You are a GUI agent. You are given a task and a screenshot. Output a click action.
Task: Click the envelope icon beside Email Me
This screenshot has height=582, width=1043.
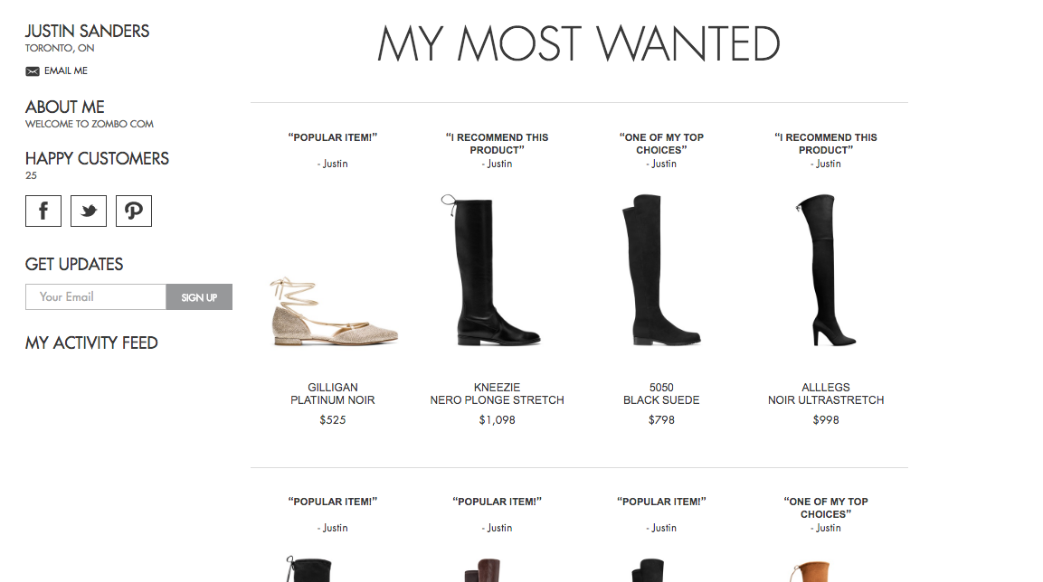[x=33, y=71]
